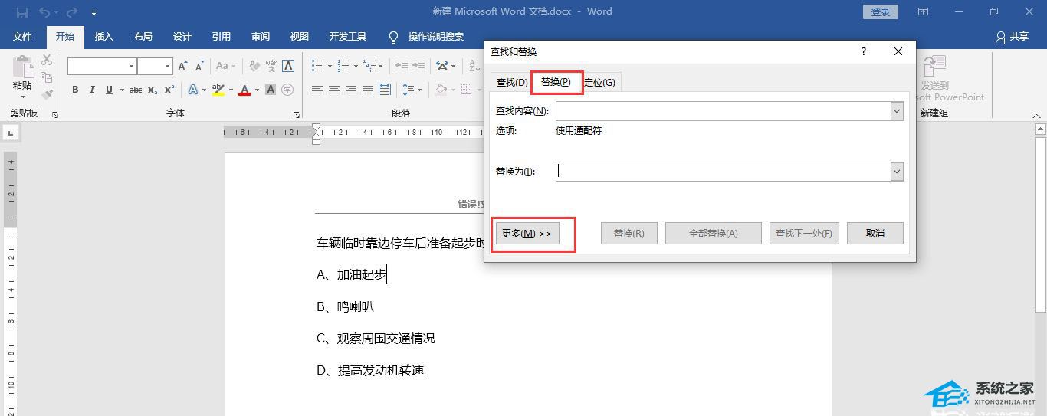Expand the Find what history dropdown
The image size is (1047, 416).
897,111
